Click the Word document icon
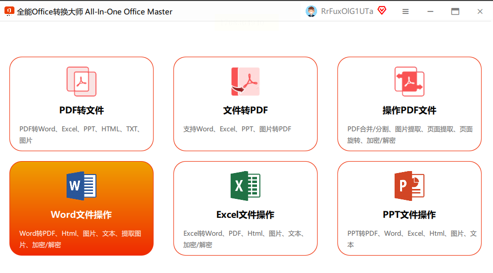493x273 pixels. (x=82, y=186)
